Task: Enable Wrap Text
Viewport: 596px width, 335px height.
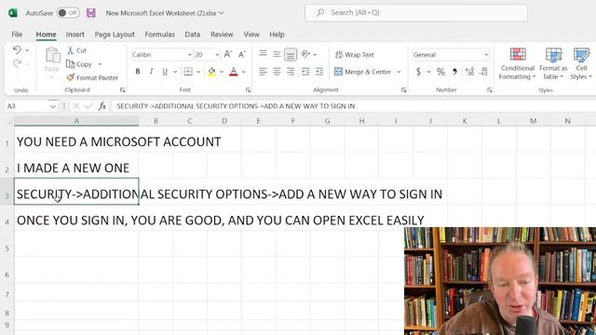Action: [x=354, y=55]
